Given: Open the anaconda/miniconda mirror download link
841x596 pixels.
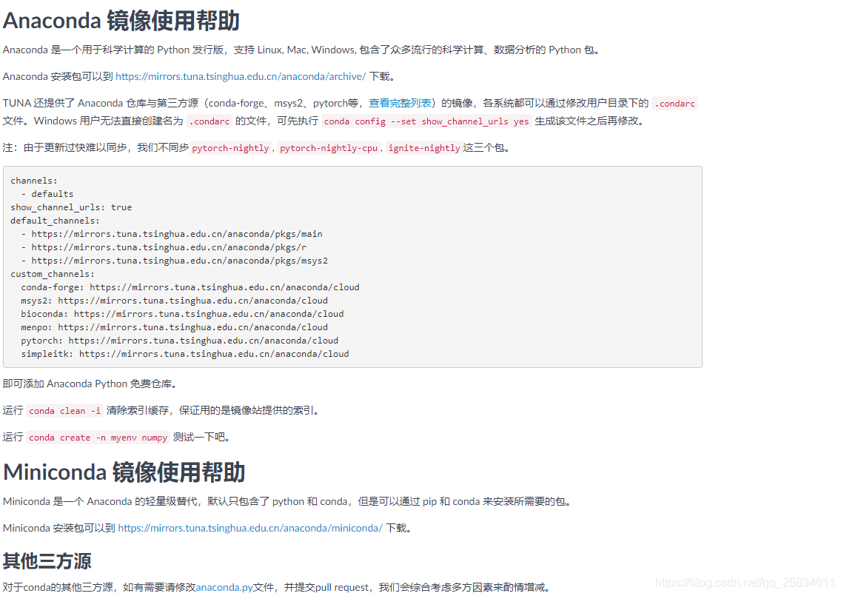Looking at the screenshot, I should (x=250, y=528).
